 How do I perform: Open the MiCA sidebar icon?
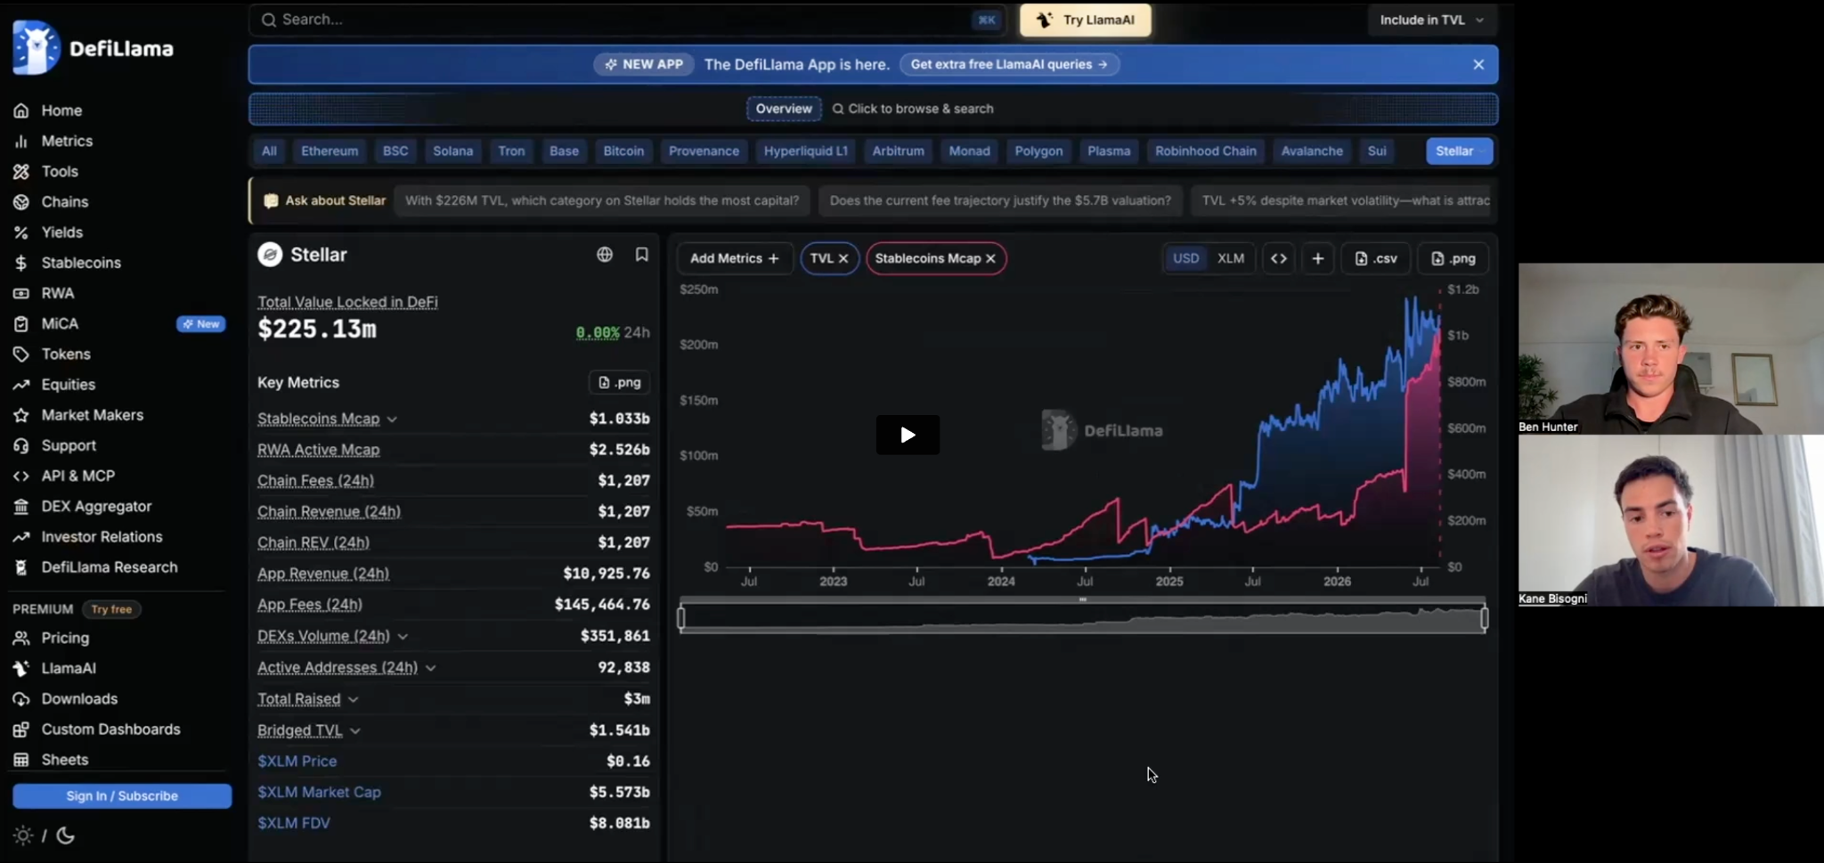[x=21, y=323]
